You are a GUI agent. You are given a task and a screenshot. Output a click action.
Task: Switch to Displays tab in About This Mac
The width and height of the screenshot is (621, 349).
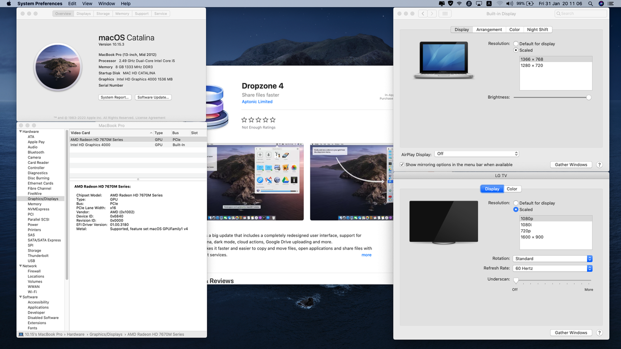(83, 14)
